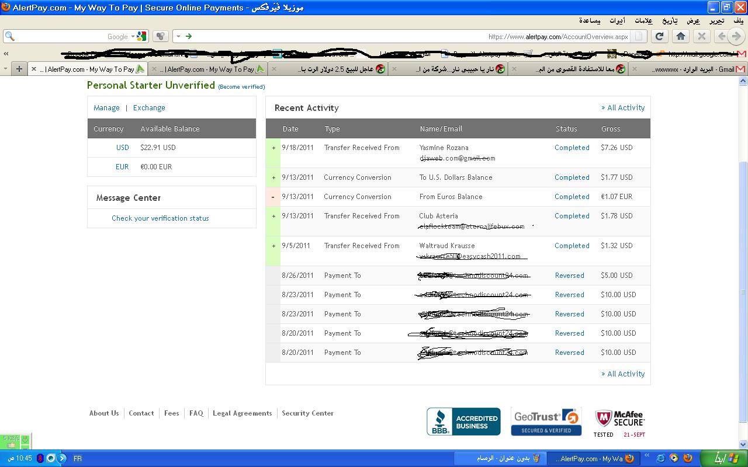The height and width of the screenshot is (467, 748).
Task: Expand the Club Asteria transfer row
Action: pyautogui.click(x=273, y=216)
